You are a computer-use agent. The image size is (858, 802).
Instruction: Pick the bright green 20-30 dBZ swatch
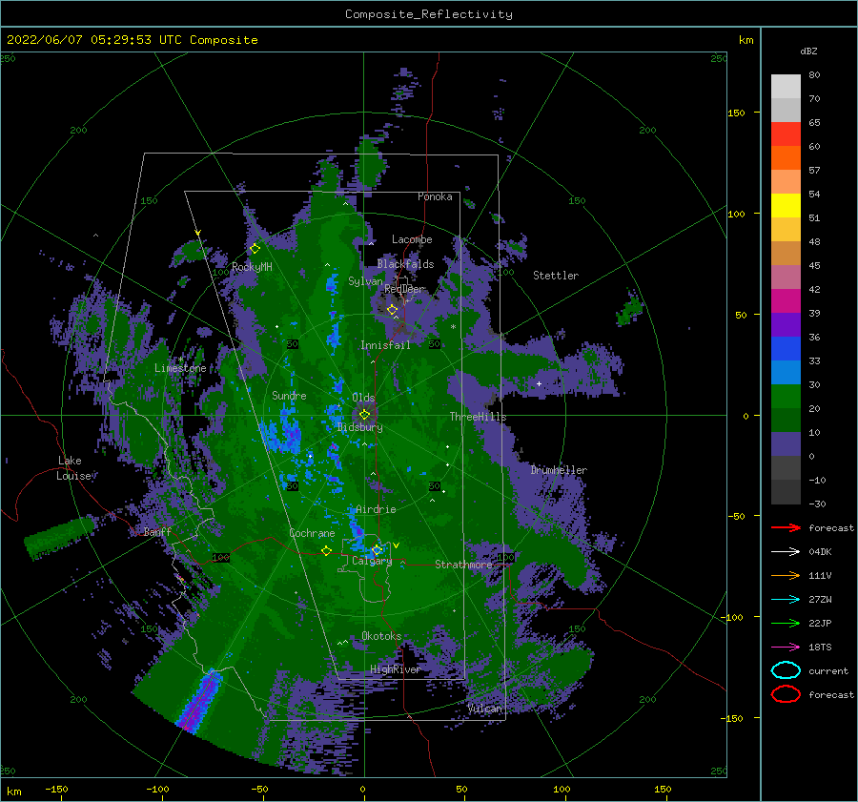786,397
